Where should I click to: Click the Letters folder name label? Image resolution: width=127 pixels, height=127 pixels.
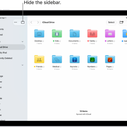click(x=110, y=41)
